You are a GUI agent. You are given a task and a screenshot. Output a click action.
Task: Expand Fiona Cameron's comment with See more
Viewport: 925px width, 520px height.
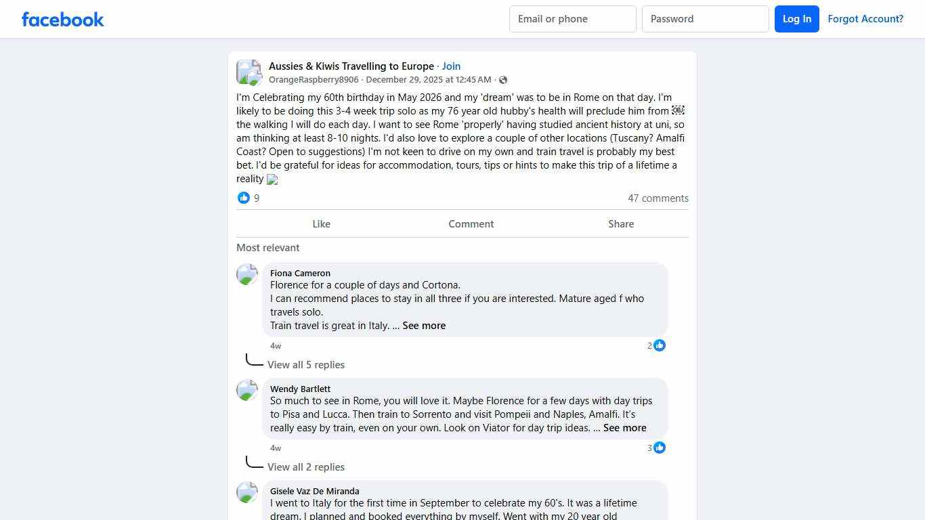424,326
